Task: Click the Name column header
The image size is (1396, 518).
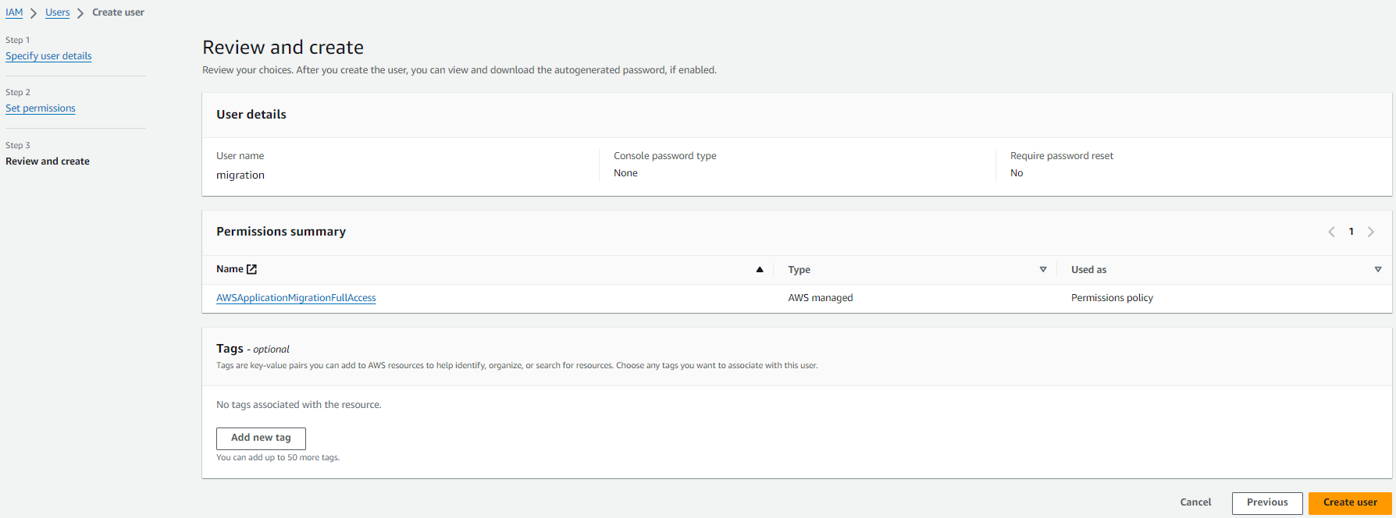Action: (230, 269)
